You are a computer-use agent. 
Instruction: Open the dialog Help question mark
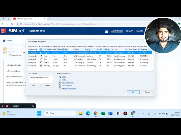point(142,42)
